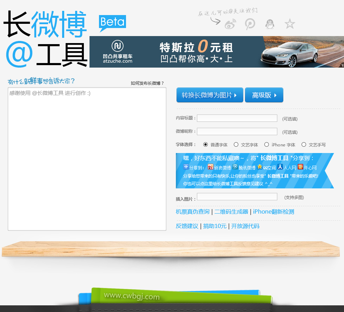Open 如何发布长微博 help link

point(147,83)
